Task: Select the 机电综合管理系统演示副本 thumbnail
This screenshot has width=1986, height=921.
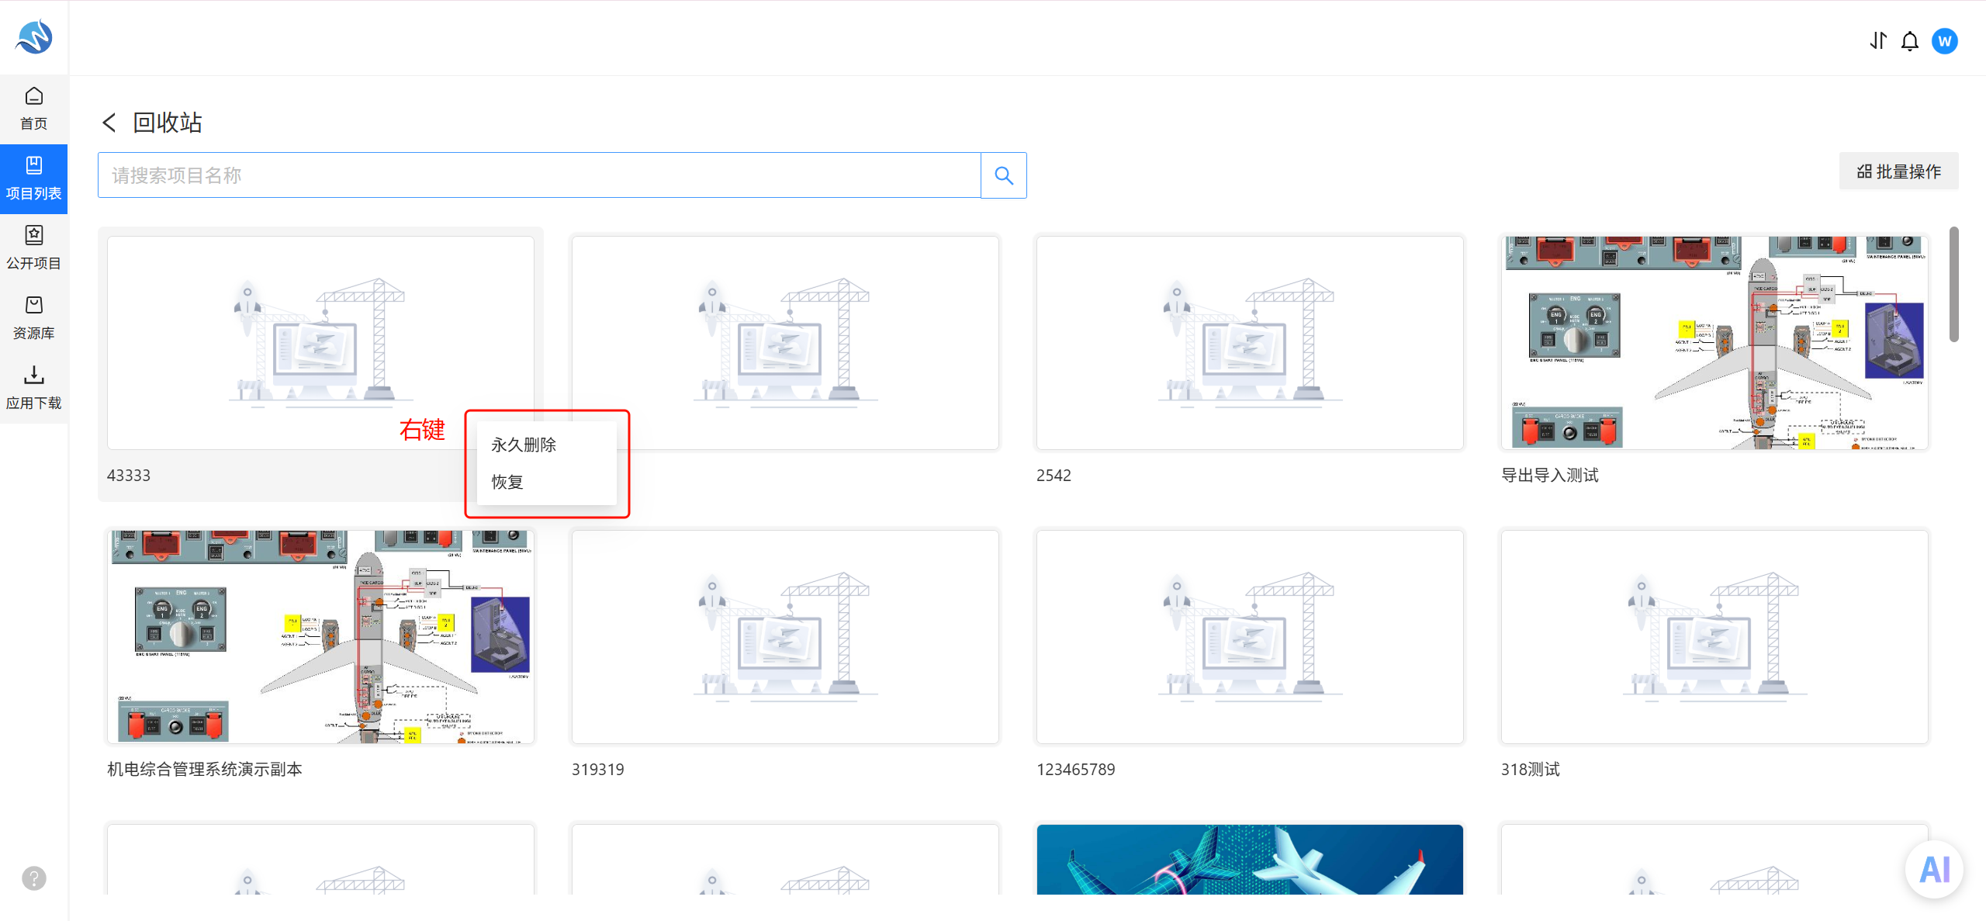Action: click(x=320, y=637)
